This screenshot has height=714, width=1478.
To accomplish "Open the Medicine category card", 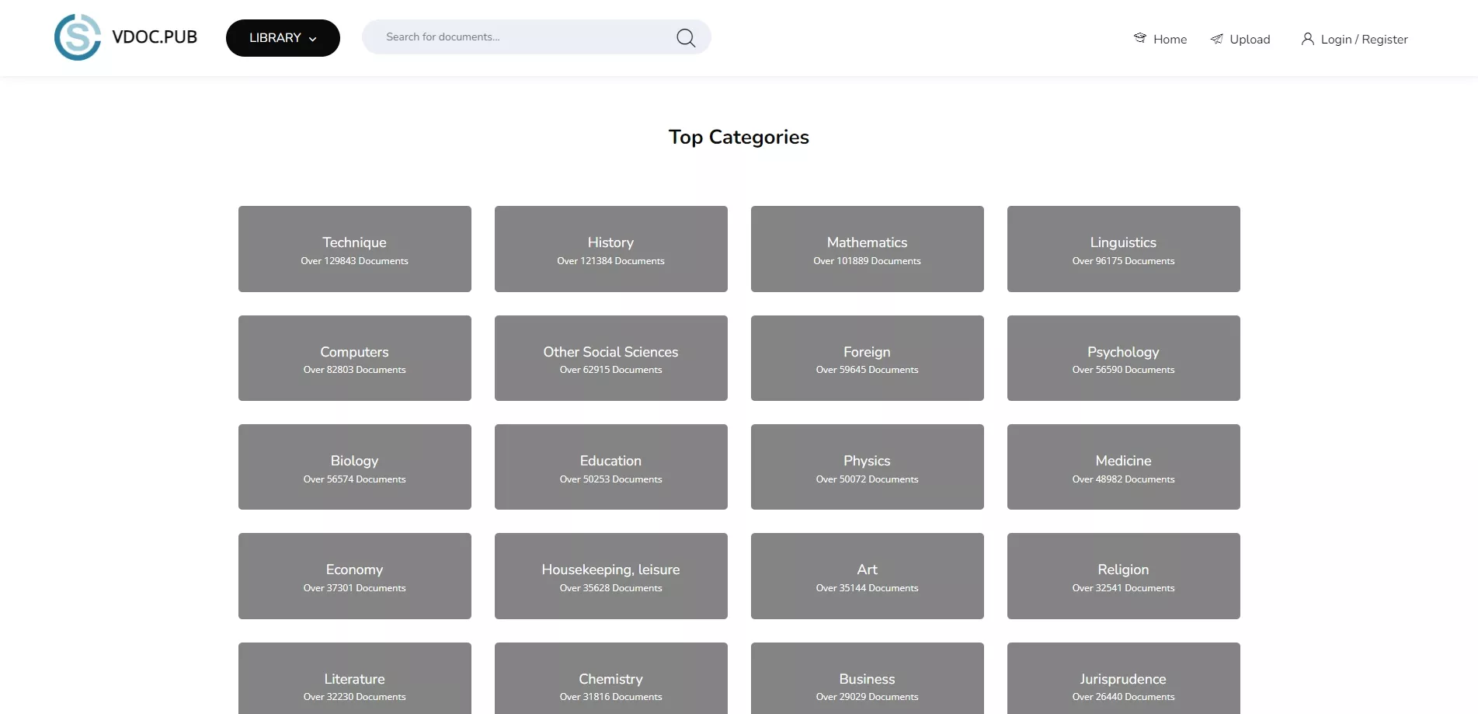I will point(1124,467).
